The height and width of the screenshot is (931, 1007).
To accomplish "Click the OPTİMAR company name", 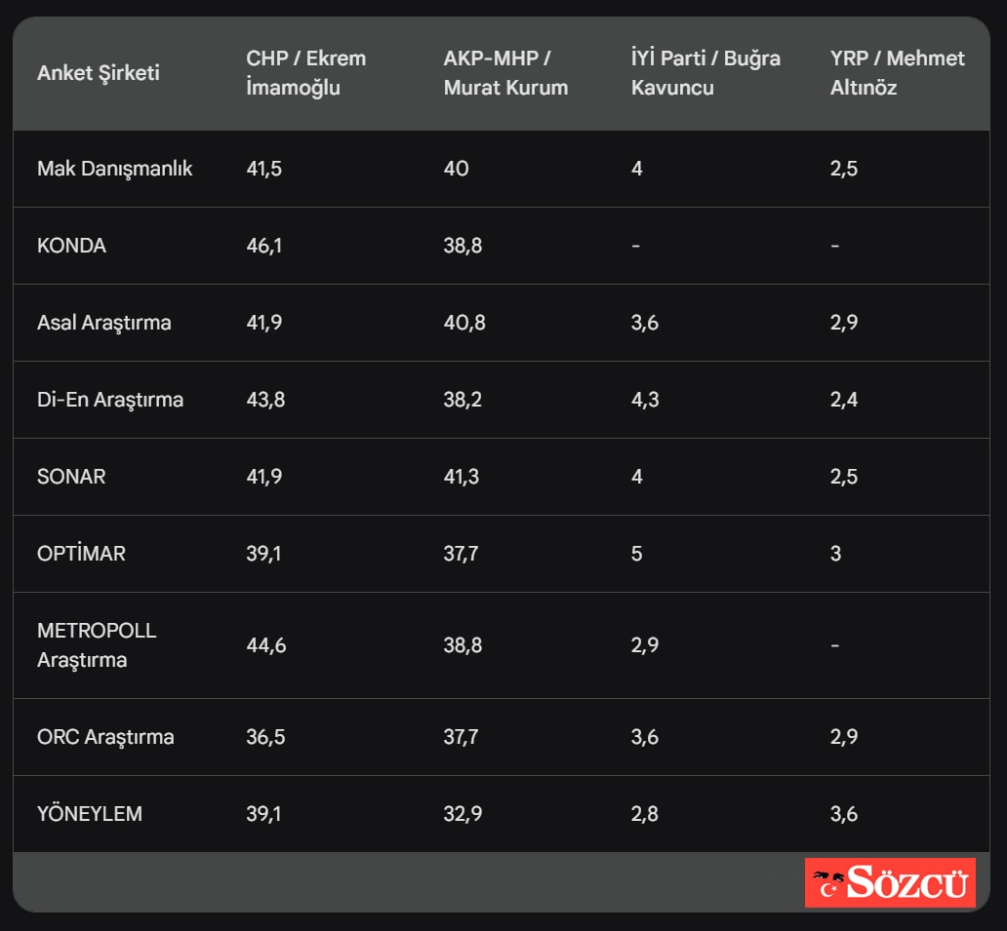I will click(x=81, y=554).
